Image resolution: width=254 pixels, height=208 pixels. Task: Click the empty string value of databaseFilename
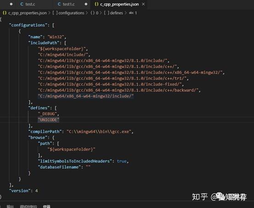(x=88, y=167)
